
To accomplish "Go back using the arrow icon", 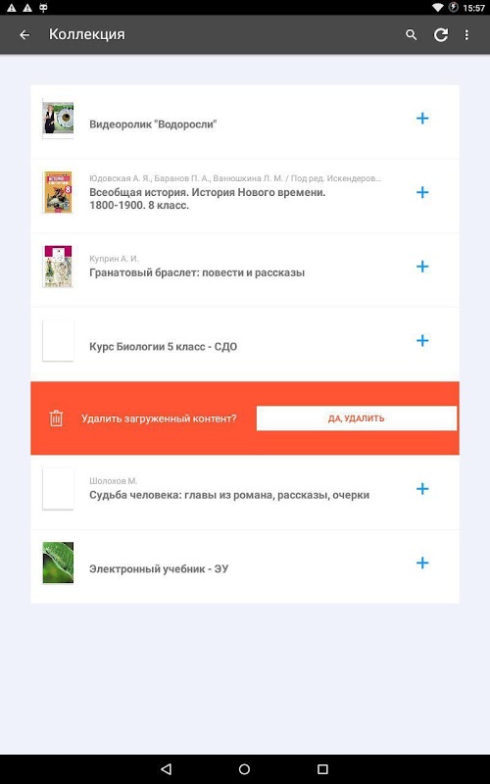I will 24,34.
